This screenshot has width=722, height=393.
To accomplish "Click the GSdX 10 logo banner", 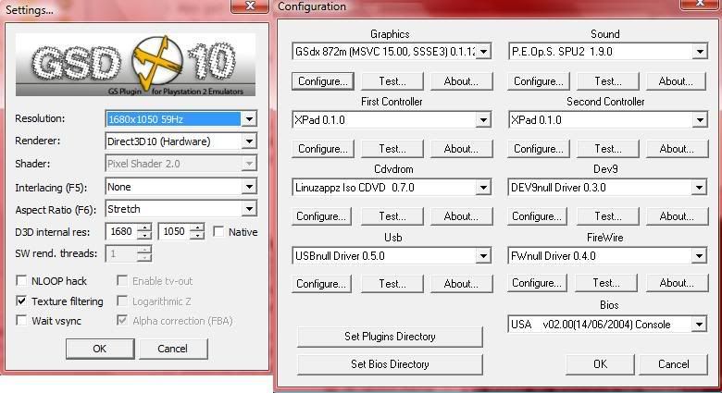I will pyautogui.click(x=135, y=65).
